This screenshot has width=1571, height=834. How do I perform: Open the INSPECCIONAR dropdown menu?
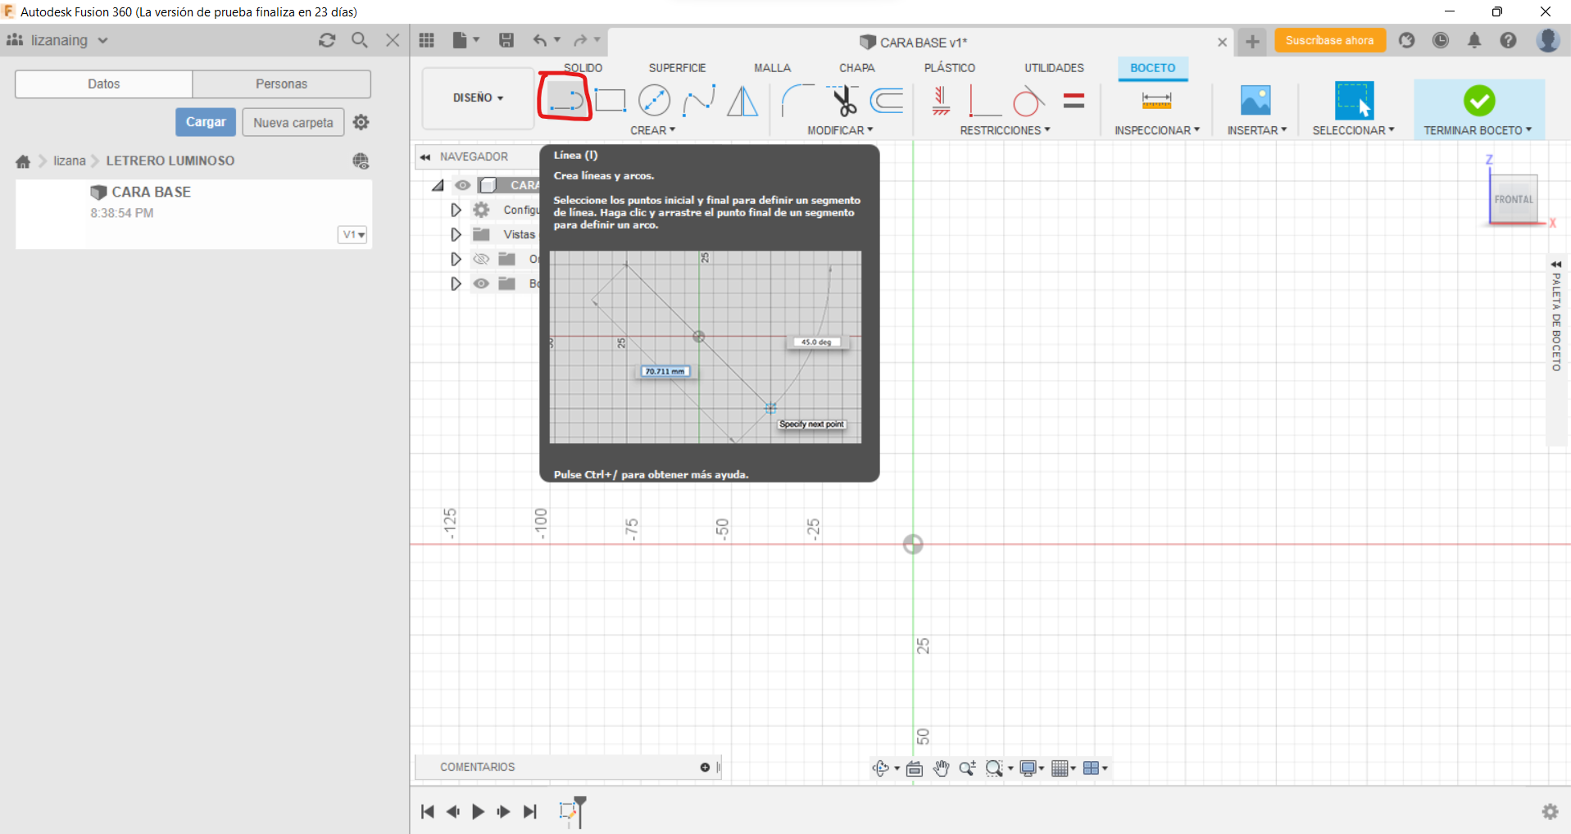pyautogui.click(x=1156, y=130)
